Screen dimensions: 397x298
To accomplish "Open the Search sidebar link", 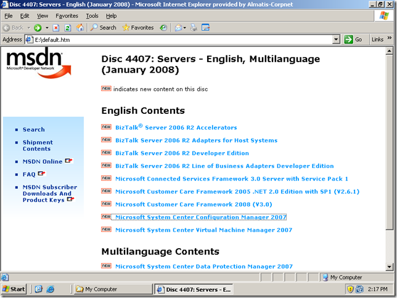I will click(x=34, y=129).
